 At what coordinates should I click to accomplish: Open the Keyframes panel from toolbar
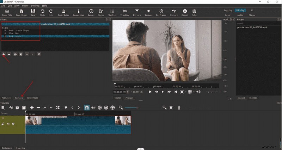click(x=161, y=13)
